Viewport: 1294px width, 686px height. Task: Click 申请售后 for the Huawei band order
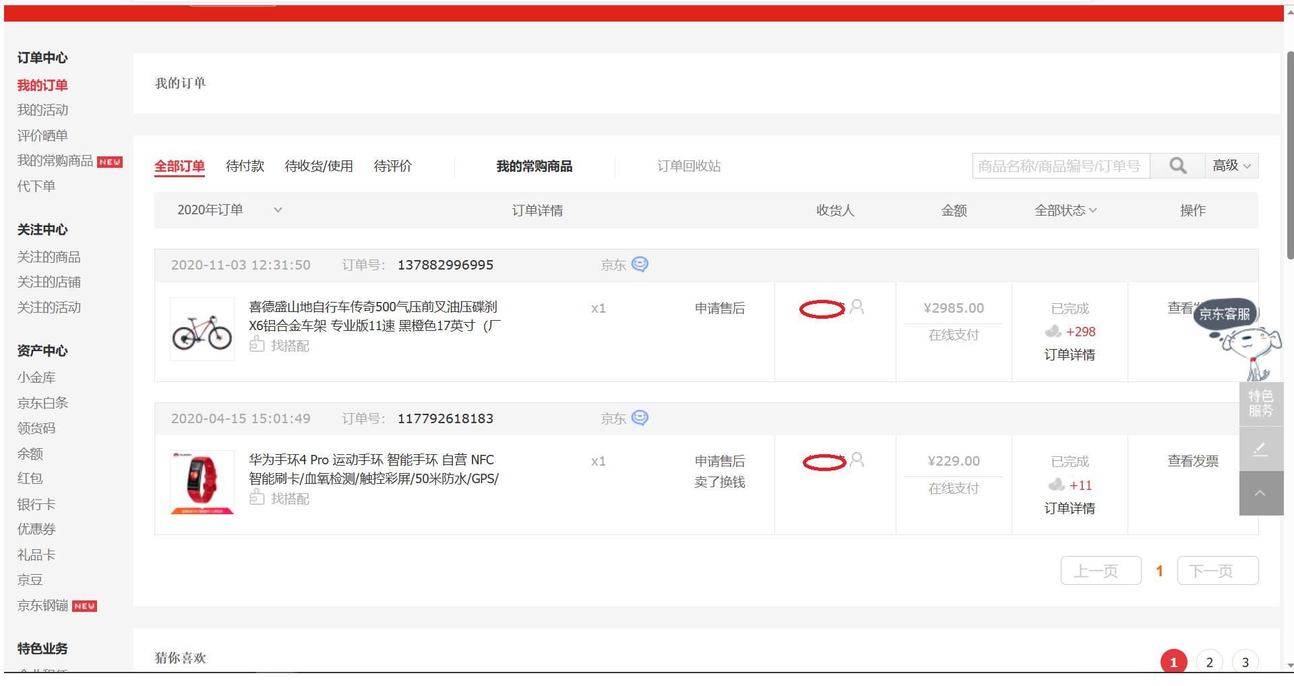coord(720,461)
